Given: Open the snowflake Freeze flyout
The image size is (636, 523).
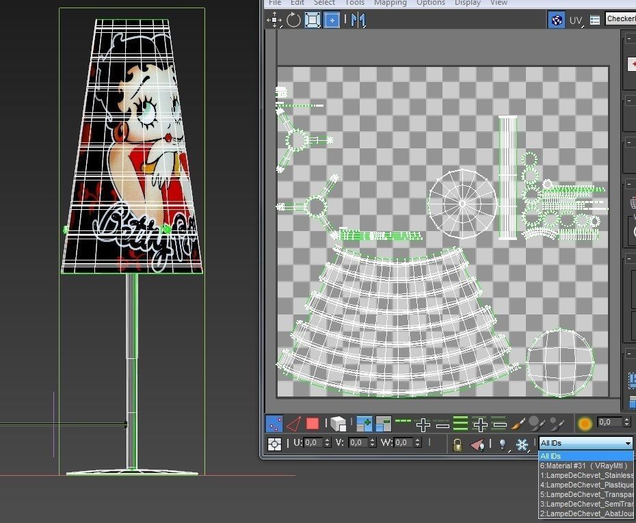Looking at the screenshot, I should [x=522, y=445].
